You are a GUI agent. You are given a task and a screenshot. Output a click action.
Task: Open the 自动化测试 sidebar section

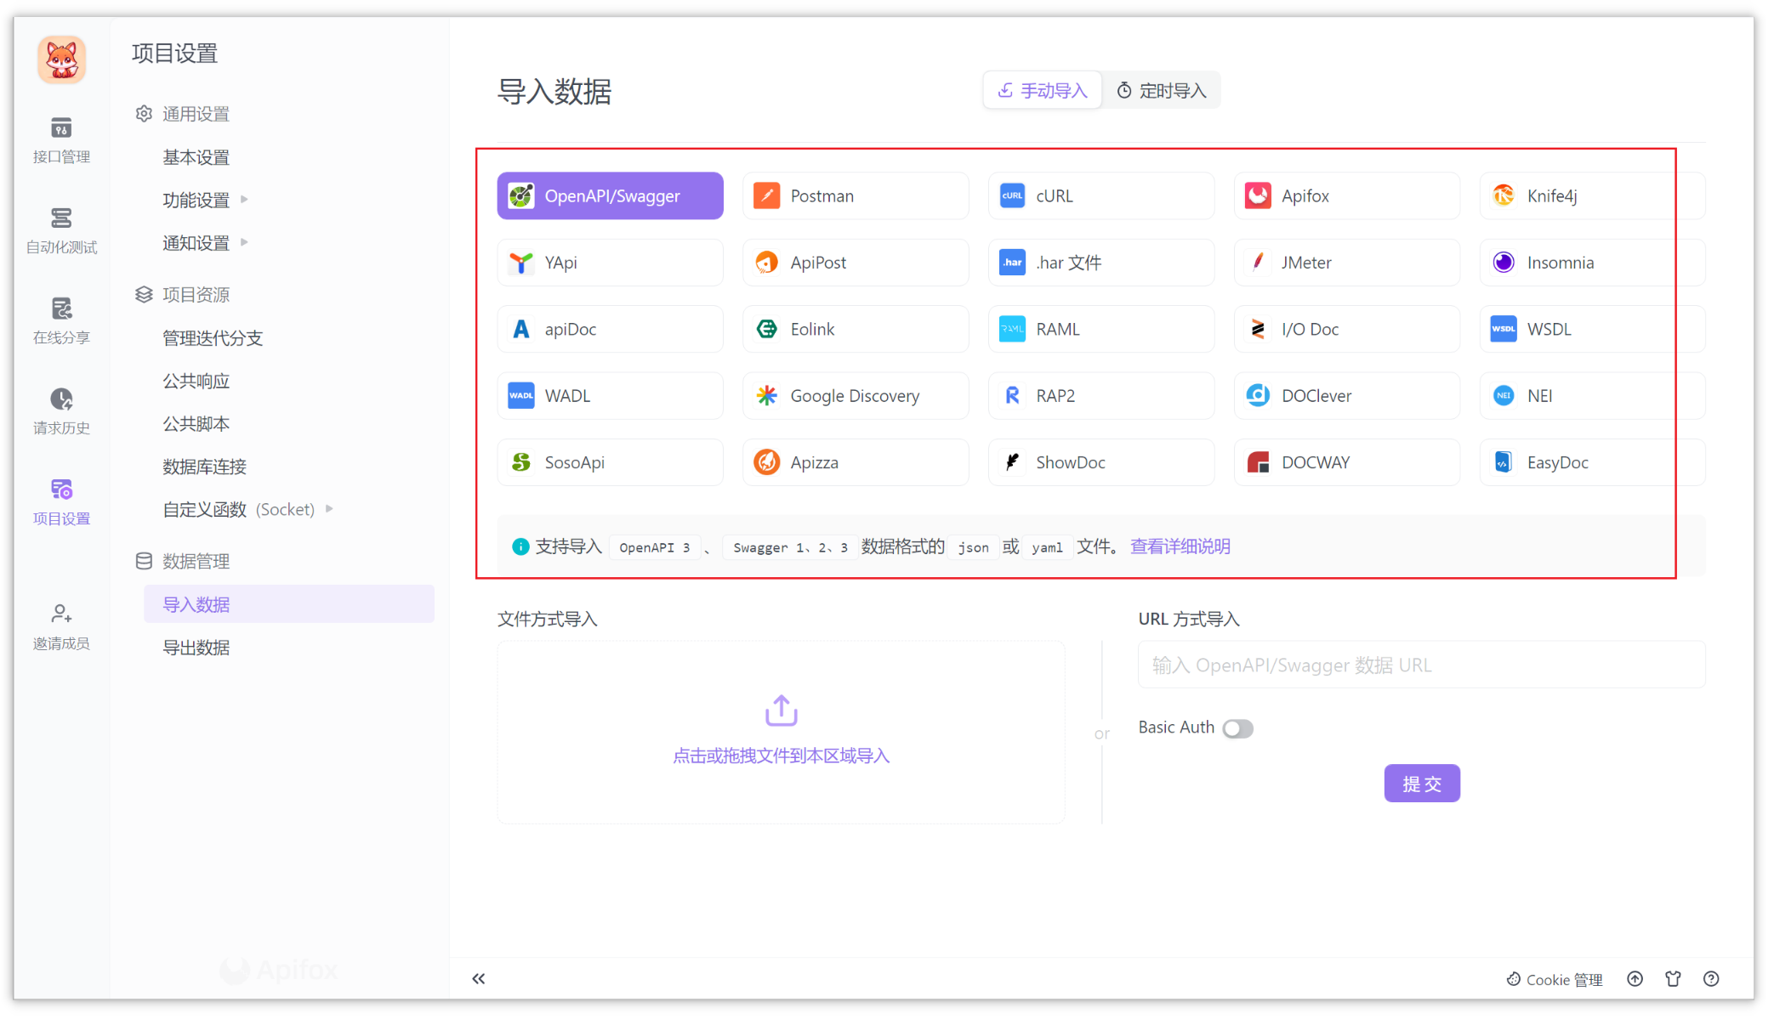[x=61, y=230]
